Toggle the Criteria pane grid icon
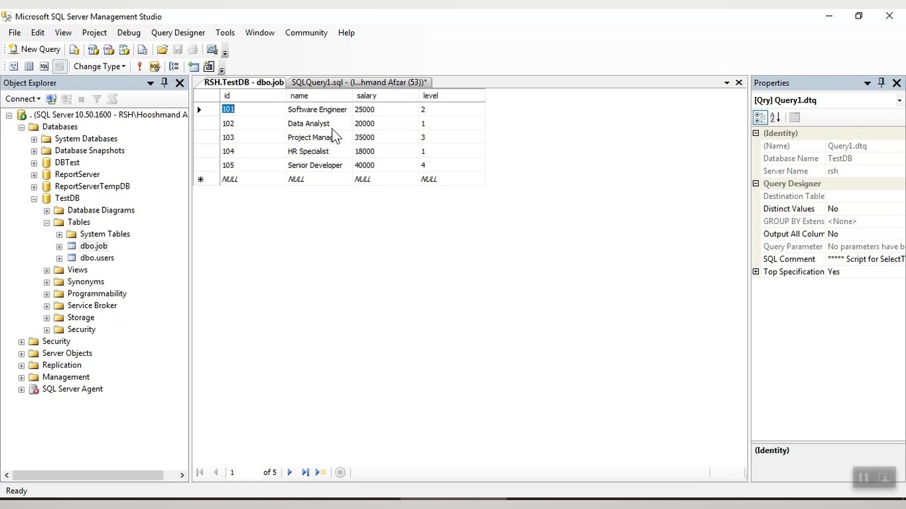This screenshot has height=509, width=906. [x=29, y=66]
